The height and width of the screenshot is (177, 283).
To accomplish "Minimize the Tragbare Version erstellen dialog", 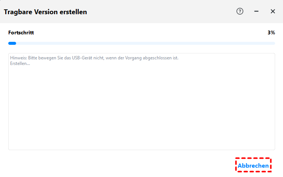I will coord(256,11).
